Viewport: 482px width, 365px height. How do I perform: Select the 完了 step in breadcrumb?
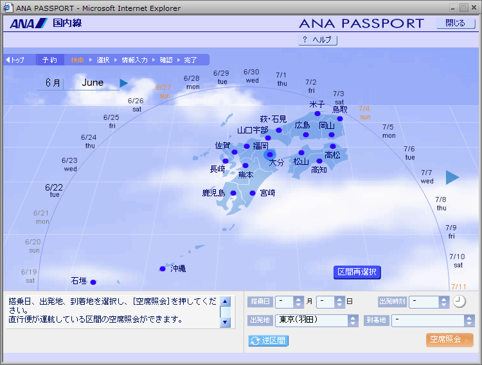coord(190,60)
